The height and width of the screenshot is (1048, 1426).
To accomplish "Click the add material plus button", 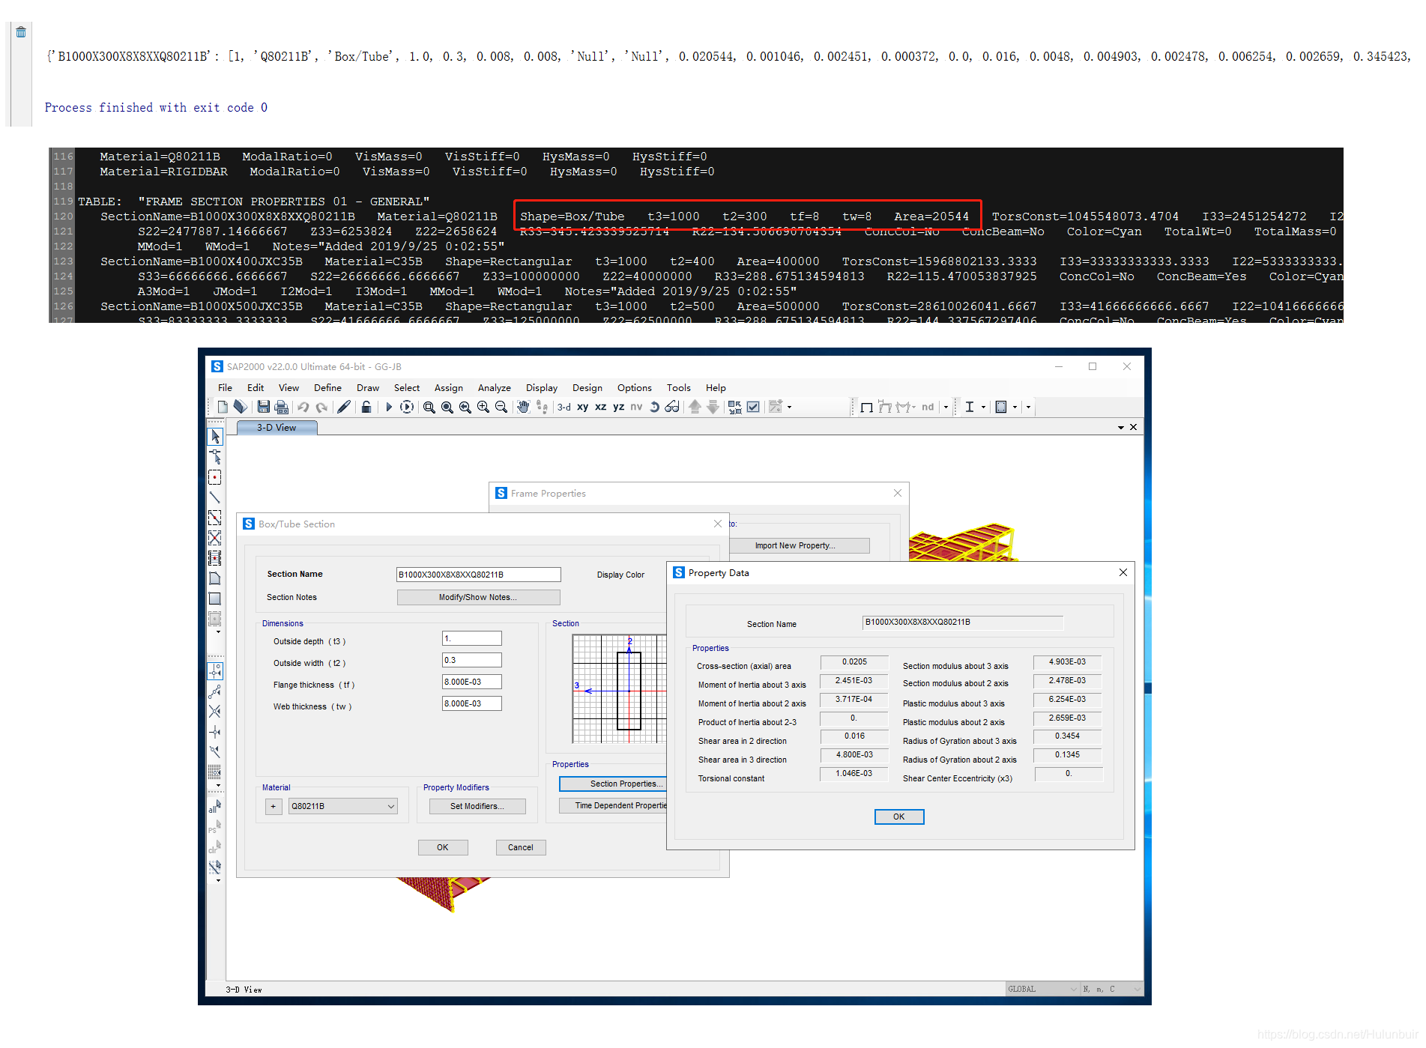I will (274, 806).
